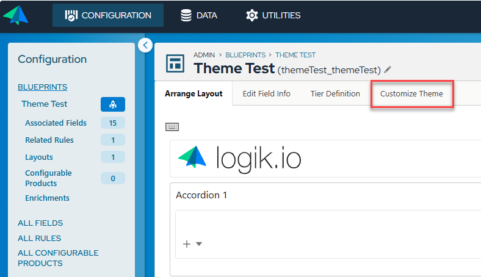
Task: Click the Configurable Products count badge 0
Action: point(113,179)
